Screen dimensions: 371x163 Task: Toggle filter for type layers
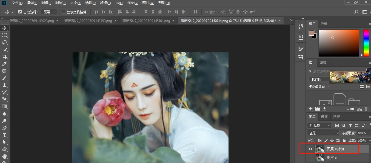[350, 126]
